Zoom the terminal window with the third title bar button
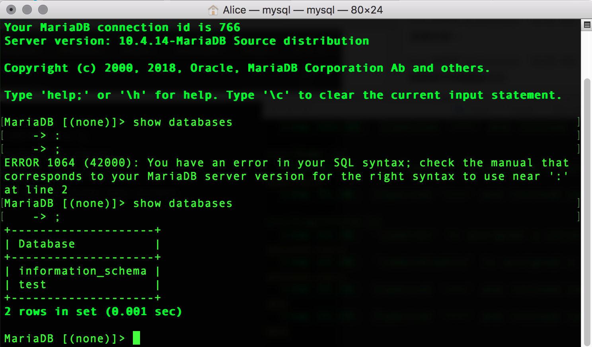 coord(43,10)
